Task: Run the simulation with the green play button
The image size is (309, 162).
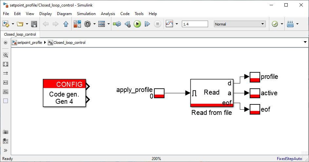Action: coord(137,24)
